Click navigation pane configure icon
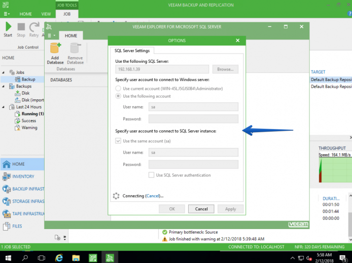Image resolution: width=352 pixels, height=263 pixels. point(57,238)
